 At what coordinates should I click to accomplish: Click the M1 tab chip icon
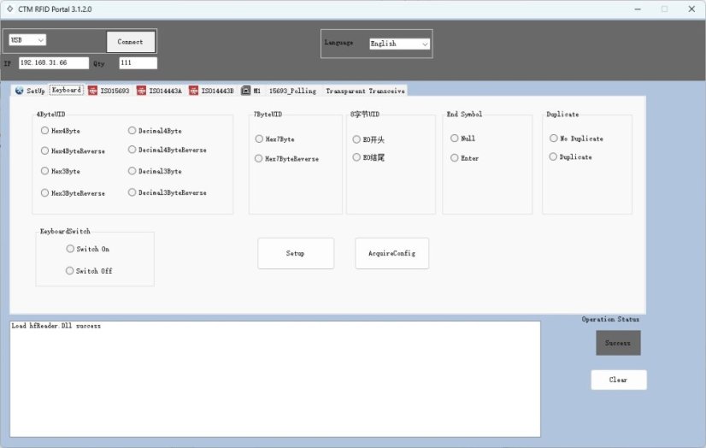pyautogui.click(x=246, y=91)
